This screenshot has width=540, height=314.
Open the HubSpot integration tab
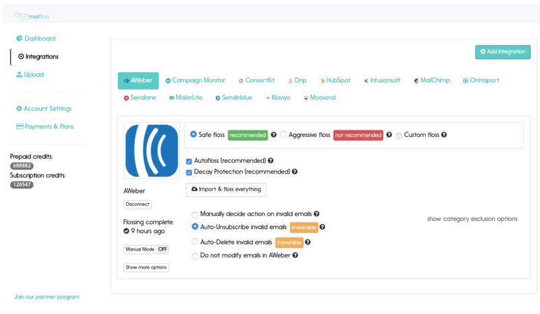(335, 80)
